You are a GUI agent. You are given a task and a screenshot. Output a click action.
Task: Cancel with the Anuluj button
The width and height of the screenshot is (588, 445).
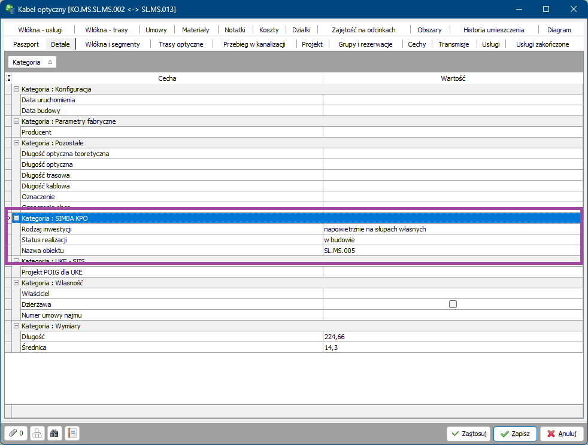562,434
